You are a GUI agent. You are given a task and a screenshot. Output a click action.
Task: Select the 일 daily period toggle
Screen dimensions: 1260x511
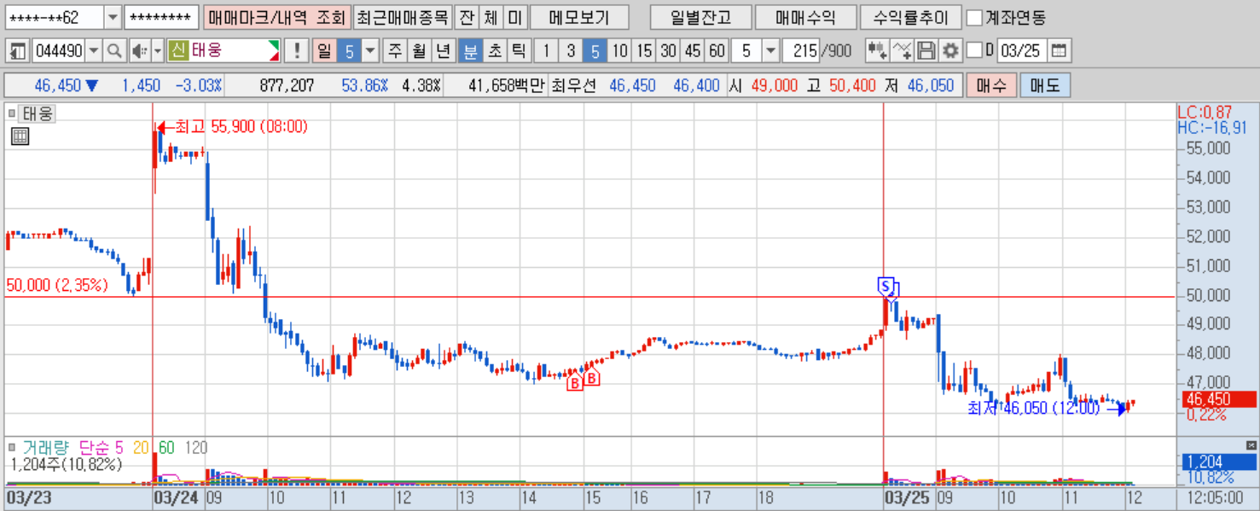pyautogui.click(x=324, y=51)
